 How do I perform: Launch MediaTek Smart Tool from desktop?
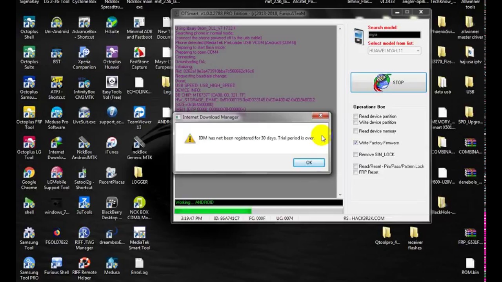pos(139,239)
